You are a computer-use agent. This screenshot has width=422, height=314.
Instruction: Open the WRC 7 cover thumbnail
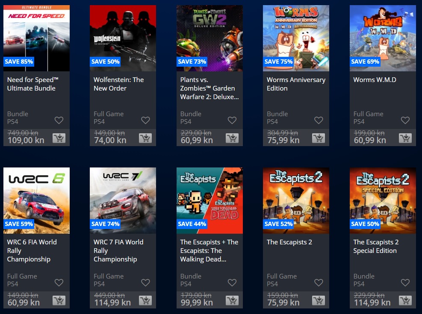pyautogui.click(x=123, y=200)
